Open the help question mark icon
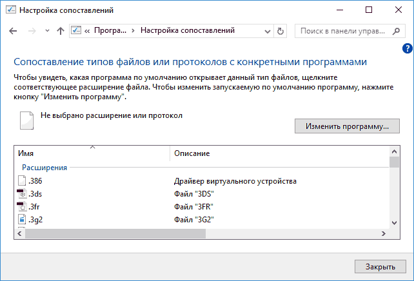The height and width of the screenshot is (281, 414). point(408,48)
